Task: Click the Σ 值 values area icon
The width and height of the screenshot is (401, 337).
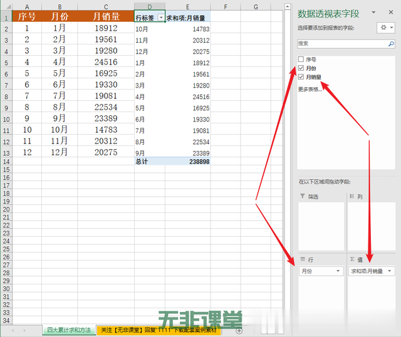Action: pos(352,259)
